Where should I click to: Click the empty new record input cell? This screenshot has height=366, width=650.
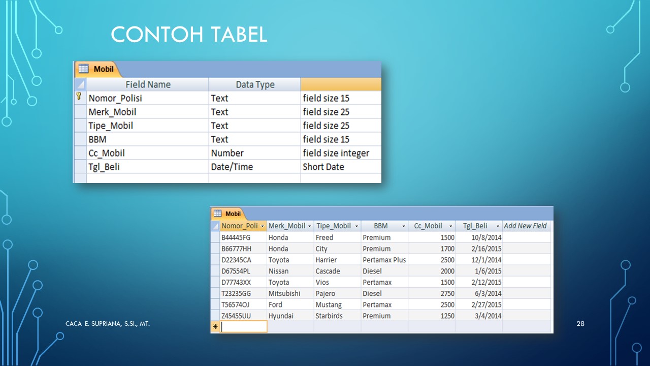(243, 326)
